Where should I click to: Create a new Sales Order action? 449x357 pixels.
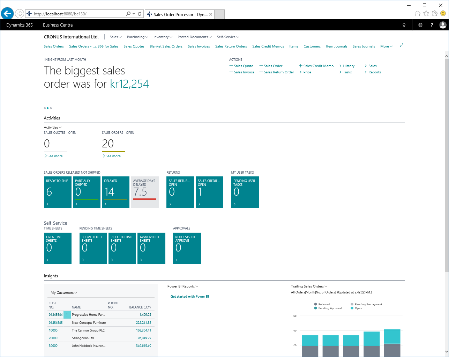tap(271, 66)
